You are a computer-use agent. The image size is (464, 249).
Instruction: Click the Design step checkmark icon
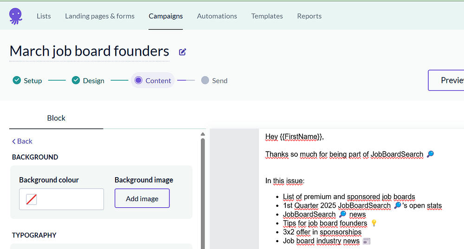[x=76, y=80]
